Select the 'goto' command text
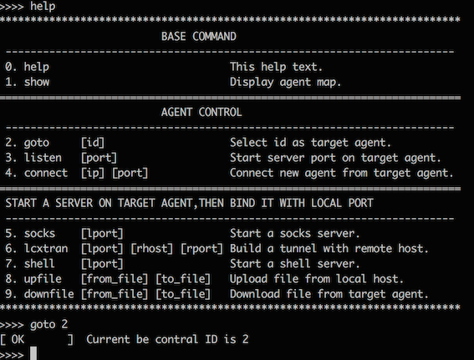The image size is (474, 360). [37, 143]
